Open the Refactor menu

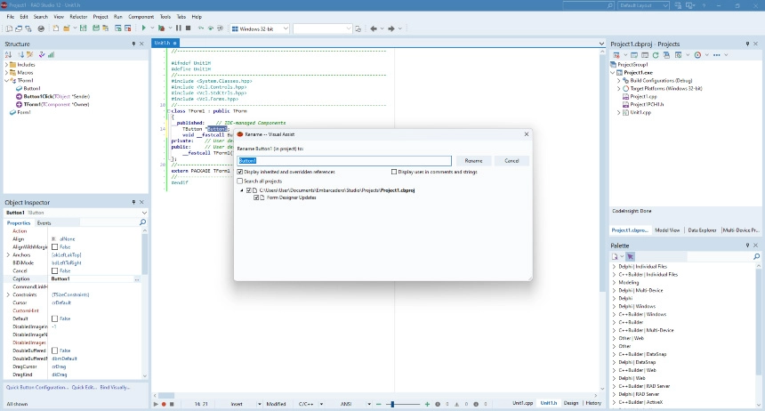click(x=78, y=16)
